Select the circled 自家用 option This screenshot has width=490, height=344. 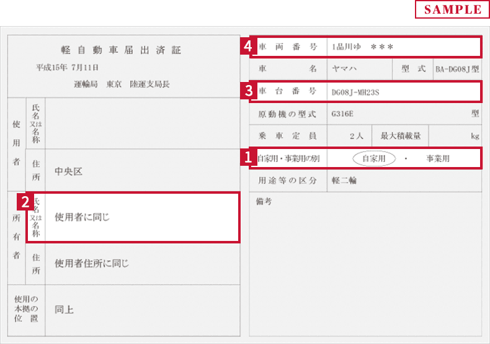pyautogui.click(x=374, y=158)
